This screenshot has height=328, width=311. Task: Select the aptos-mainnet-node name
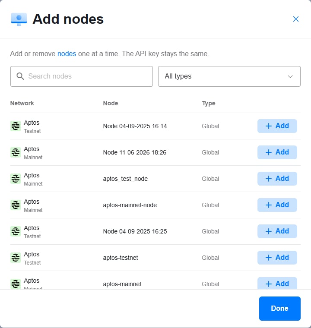(x=130, y=205)
